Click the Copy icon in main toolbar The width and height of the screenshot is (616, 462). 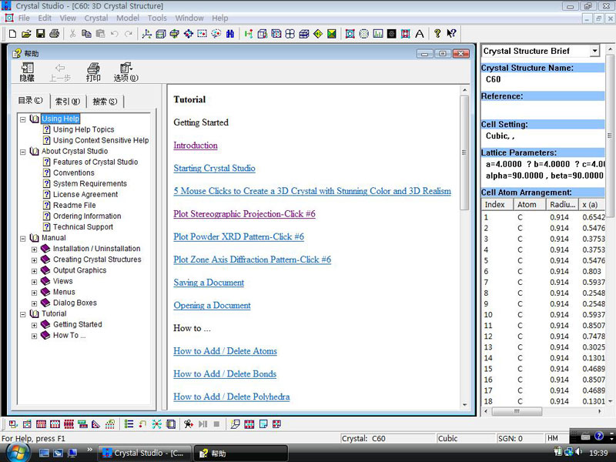point(86,34)
